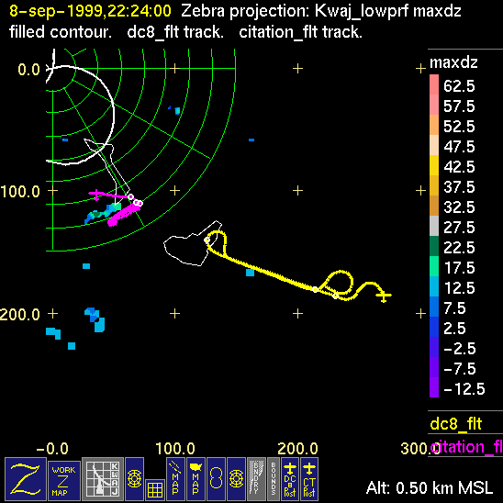Click the yellow dc8 aircraft marker on map
503x503 pixels.
[384, 296]
